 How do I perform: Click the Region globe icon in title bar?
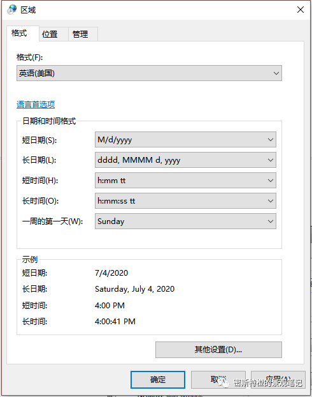[11, 10]
